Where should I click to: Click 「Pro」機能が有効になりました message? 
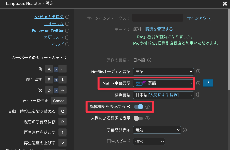click(x=164, y=37)
